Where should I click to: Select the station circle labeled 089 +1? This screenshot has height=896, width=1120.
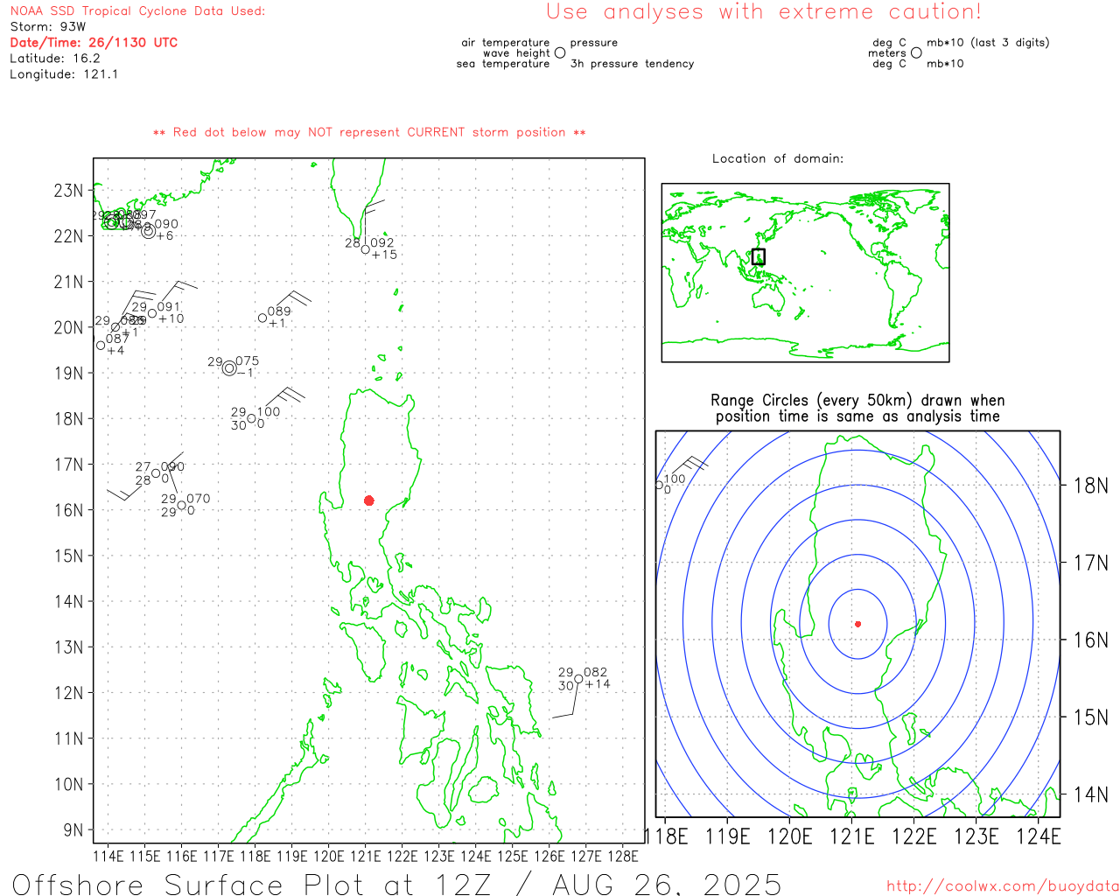tap(262, 318)
